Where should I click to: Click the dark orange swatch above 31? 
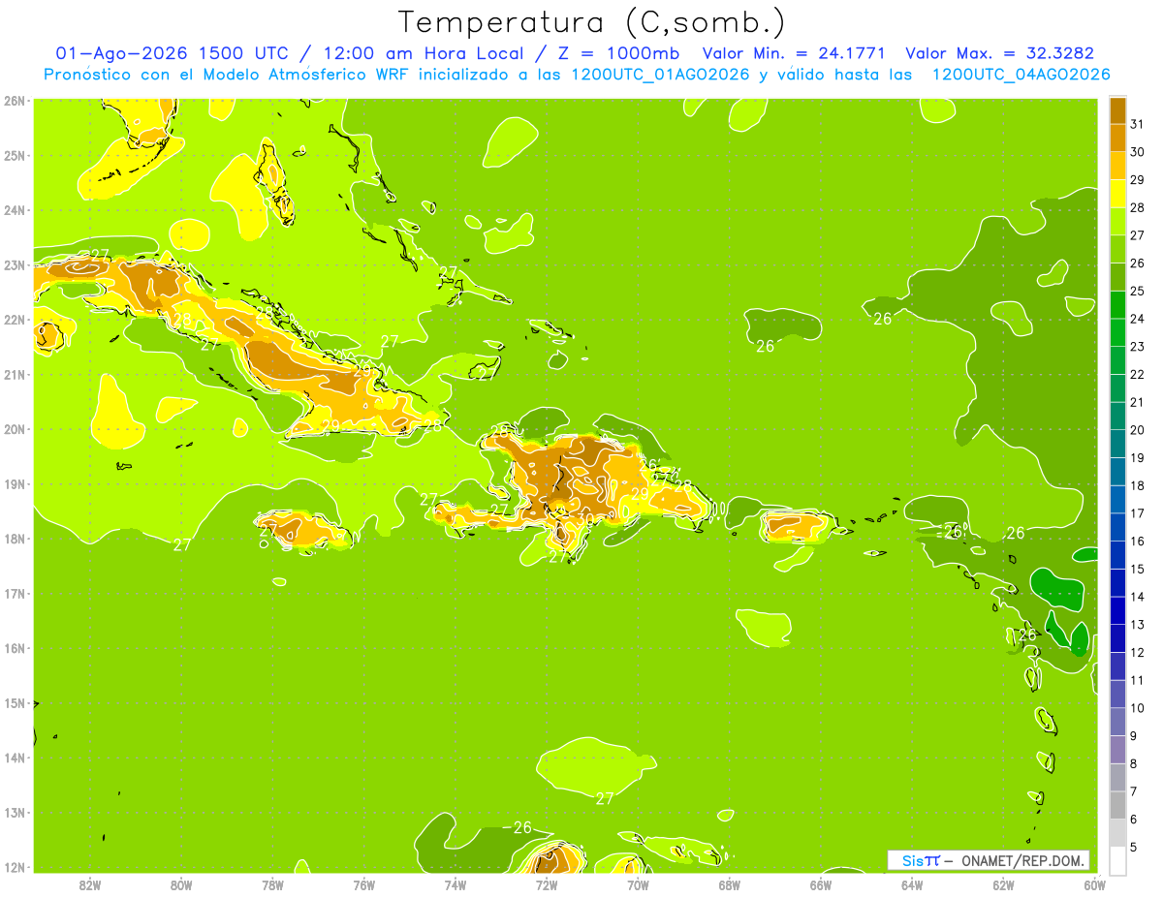pos(1117,109)
